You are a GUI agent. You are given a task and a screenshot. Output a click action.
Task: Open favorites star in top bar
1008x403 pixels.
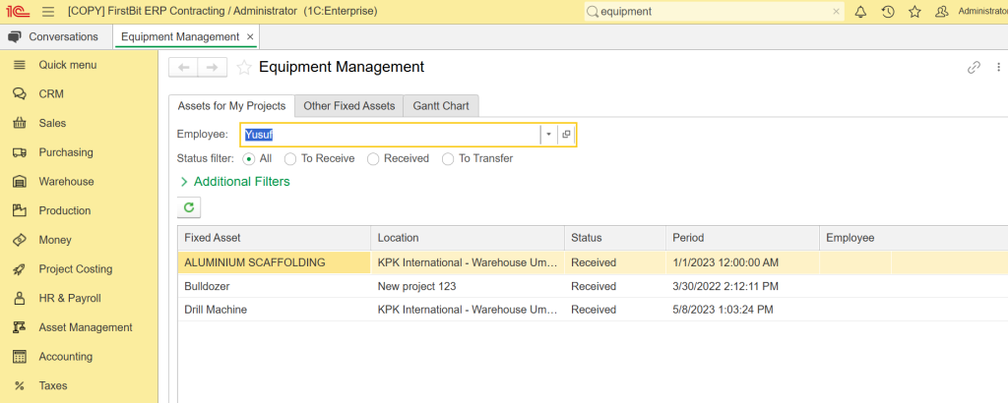click(x=914, y=12)
